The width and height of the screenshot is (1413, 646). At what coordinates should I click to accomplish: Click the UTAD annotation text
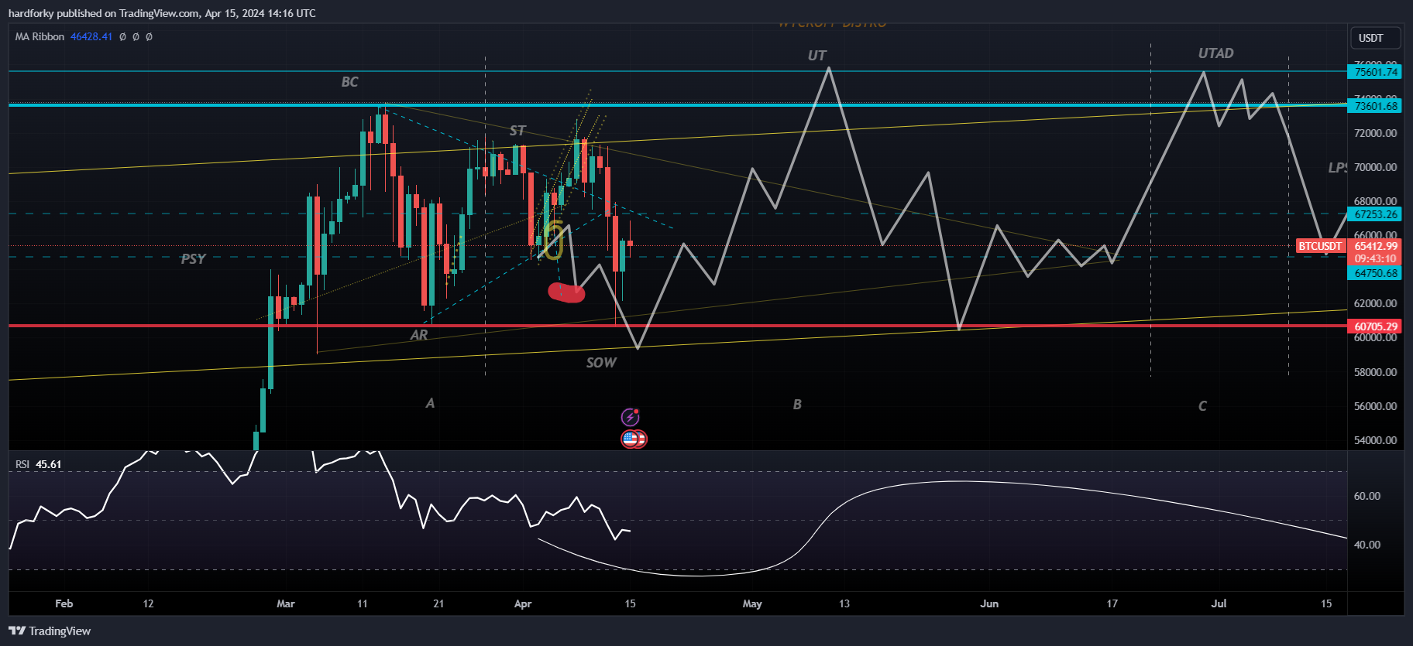1216,53
